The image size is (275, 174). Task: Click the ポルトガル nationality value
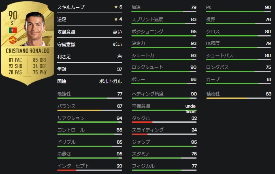[111, 81]
